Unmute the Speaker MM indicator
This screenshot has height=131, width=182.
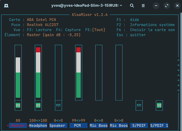pyautogui.click(x=58, y=105)
